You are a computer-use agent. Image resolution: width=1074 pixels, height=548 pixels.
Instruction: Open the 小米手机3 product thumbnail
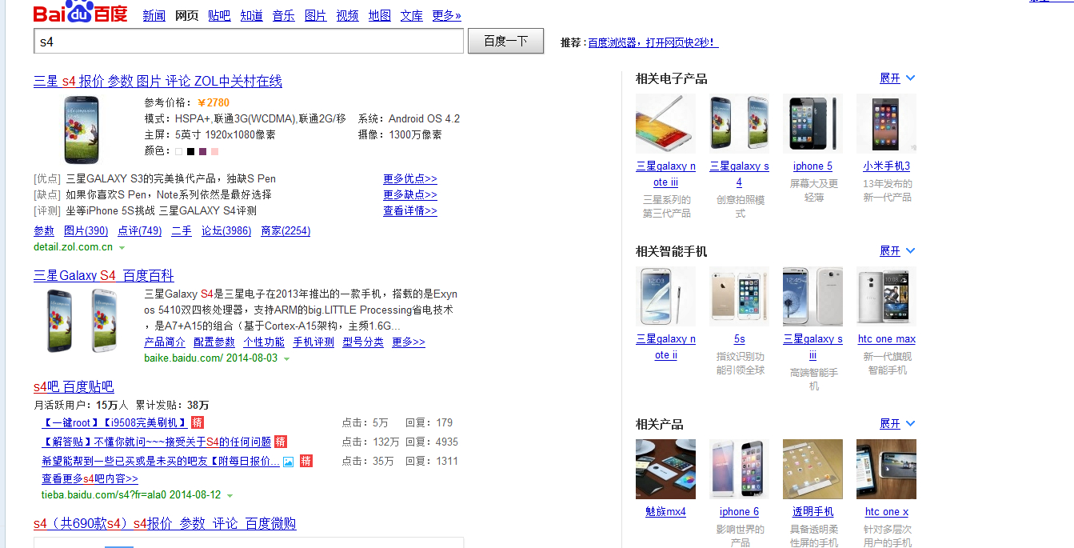tap(886, 124)
